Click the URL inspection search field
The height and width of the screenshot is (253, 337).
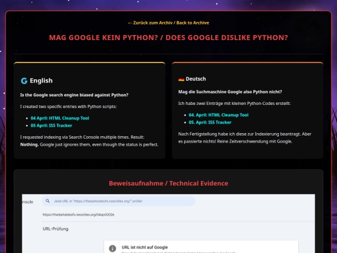(119, 201)
